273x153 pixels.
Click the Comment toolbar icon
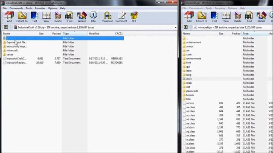[x=121, y=17]
